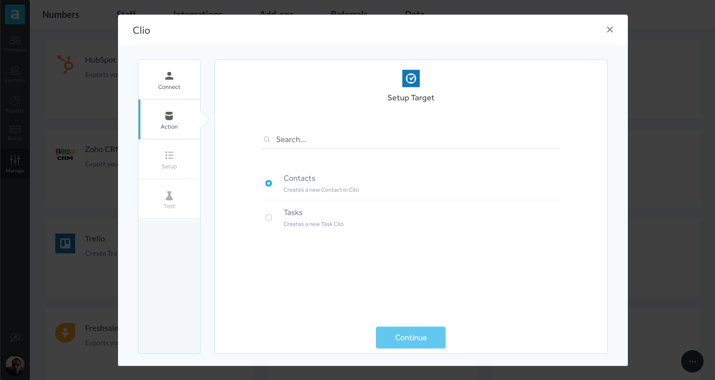This screenshot has width=715, height=380.
Task: Open Manage in the sidebar
Action: tap(15, 164)
